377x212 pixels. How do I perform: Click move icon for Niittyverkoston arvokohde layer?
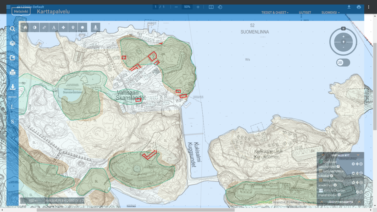click(x=357, y=182)
